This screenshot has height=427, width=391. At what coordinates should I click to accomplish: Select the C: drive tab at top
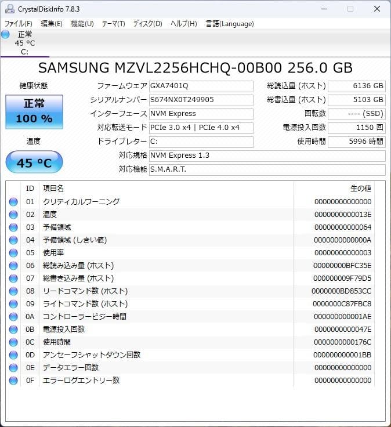pos(24,43)
